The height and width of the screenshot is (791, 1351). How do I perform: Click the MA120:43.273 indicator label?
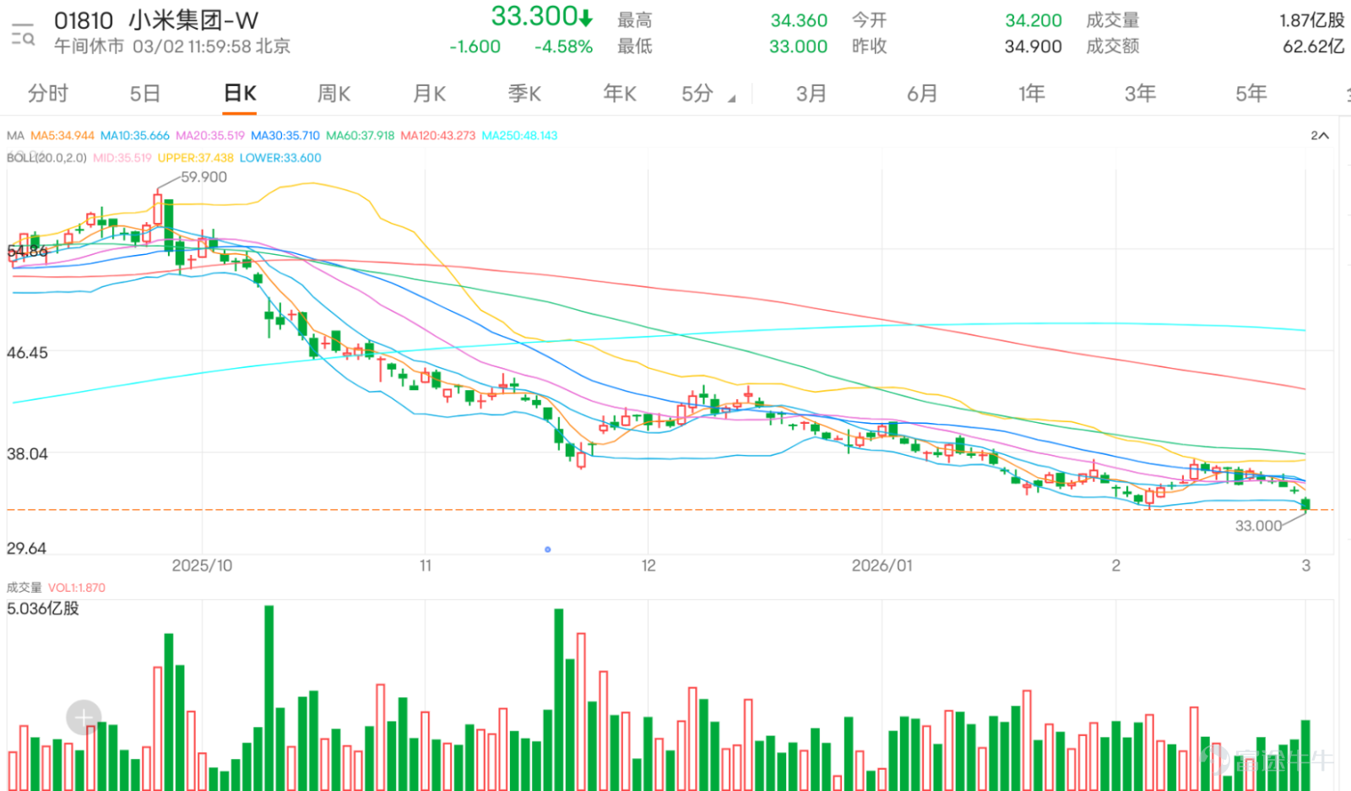click(438, 135)
